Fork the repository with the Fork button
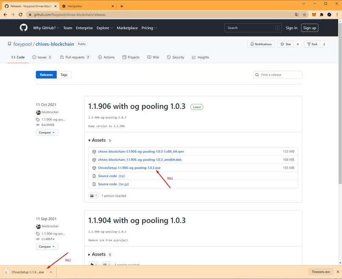 pos(312,44)
